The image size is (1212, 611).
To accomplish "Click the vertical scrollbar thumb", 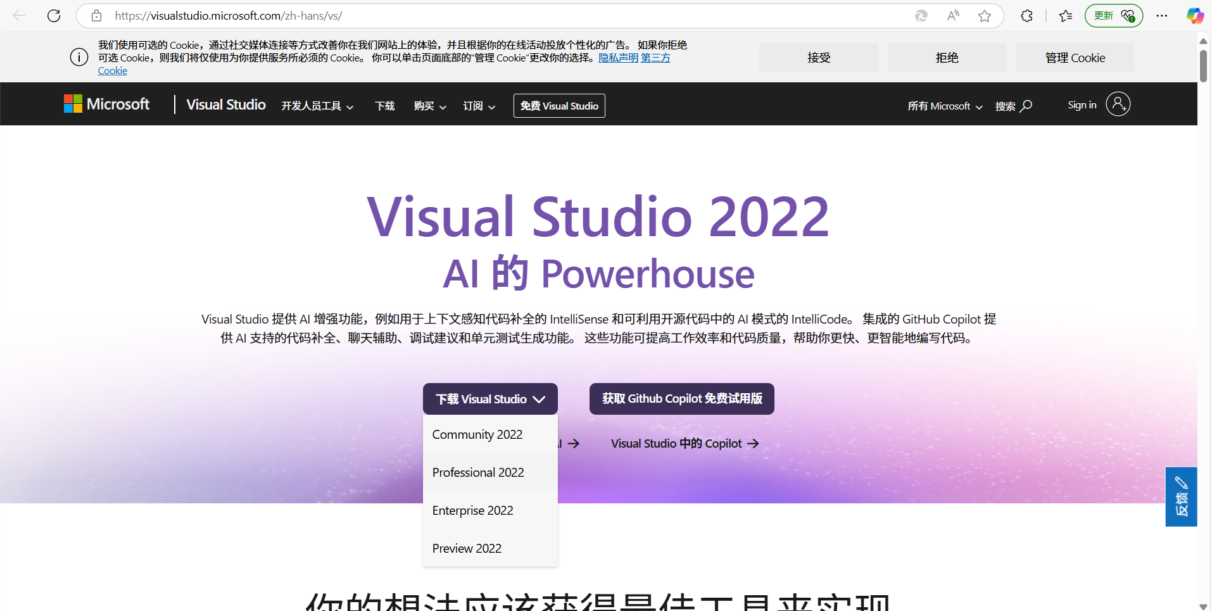I will pyautogui.click(x=1203, y=66).
